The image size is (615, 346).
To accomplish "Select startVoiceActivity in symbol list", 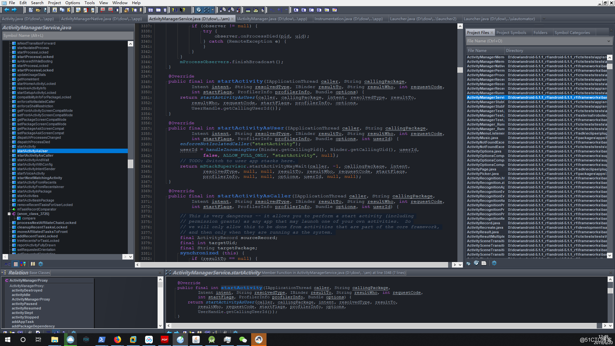I will pos(31,173).
